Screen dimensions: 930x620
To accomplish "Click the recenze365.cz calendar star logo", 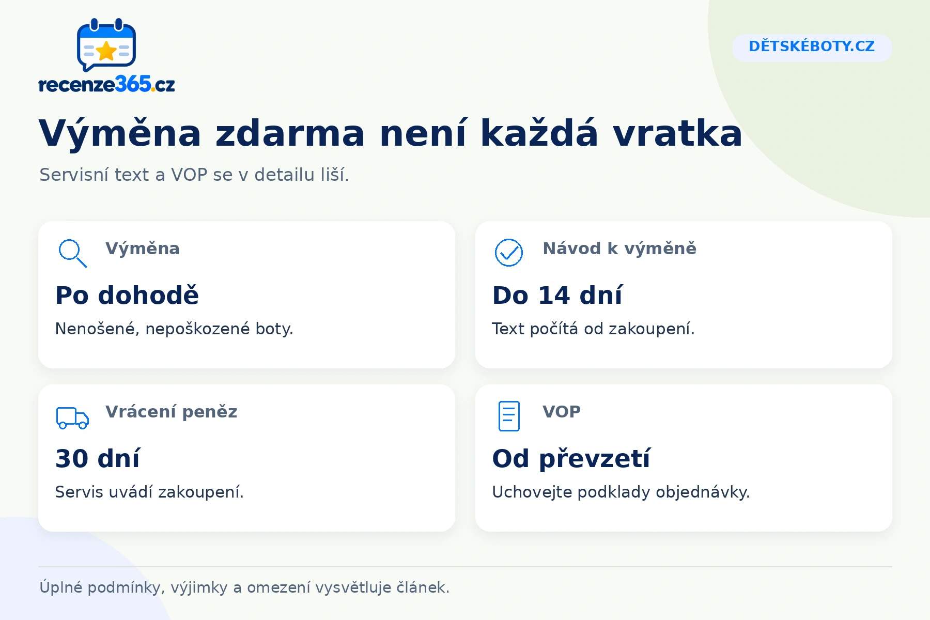I will 106,45.
